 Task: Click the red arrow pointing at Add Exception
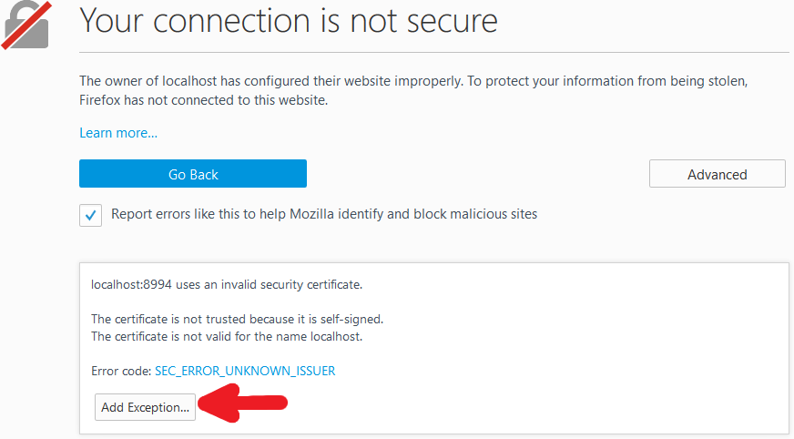244,404
